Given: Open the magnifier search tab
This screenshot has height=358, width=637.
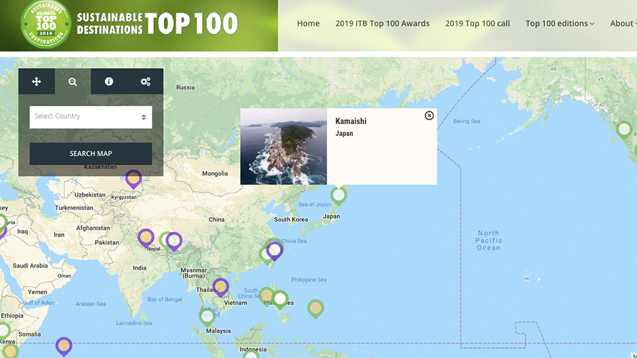Looking at the screenshot, I should point(73,81).
